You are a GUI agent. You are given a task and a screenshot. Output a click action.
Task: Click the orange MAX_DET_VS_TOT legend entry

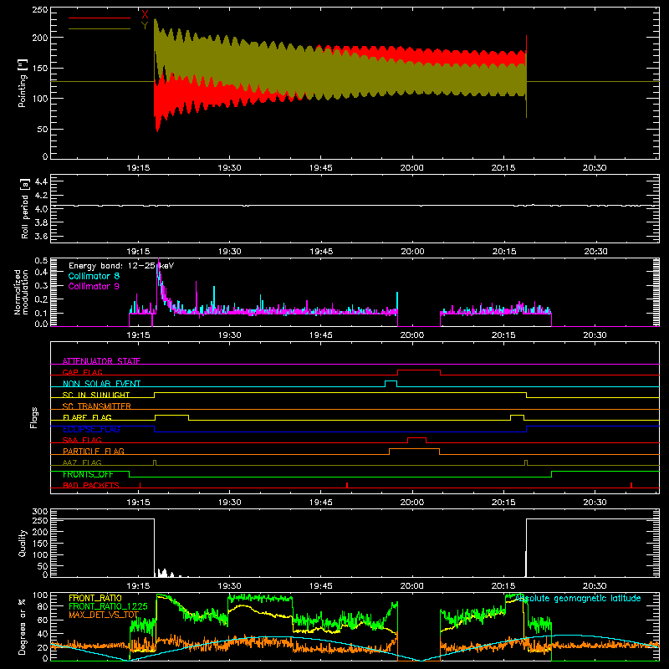pyautogui.click(x=104, y=615)
